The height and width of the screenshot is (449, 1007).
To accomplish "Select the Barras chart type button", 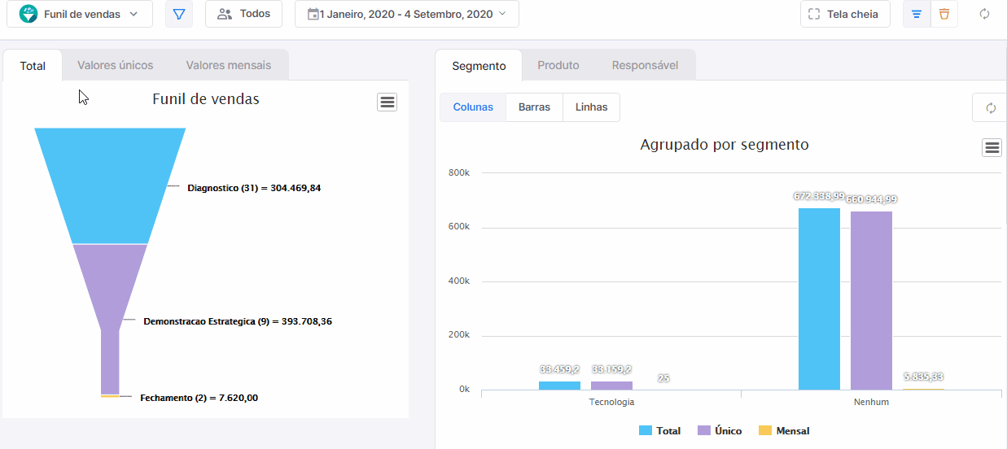I will click(x=534, y=107).
